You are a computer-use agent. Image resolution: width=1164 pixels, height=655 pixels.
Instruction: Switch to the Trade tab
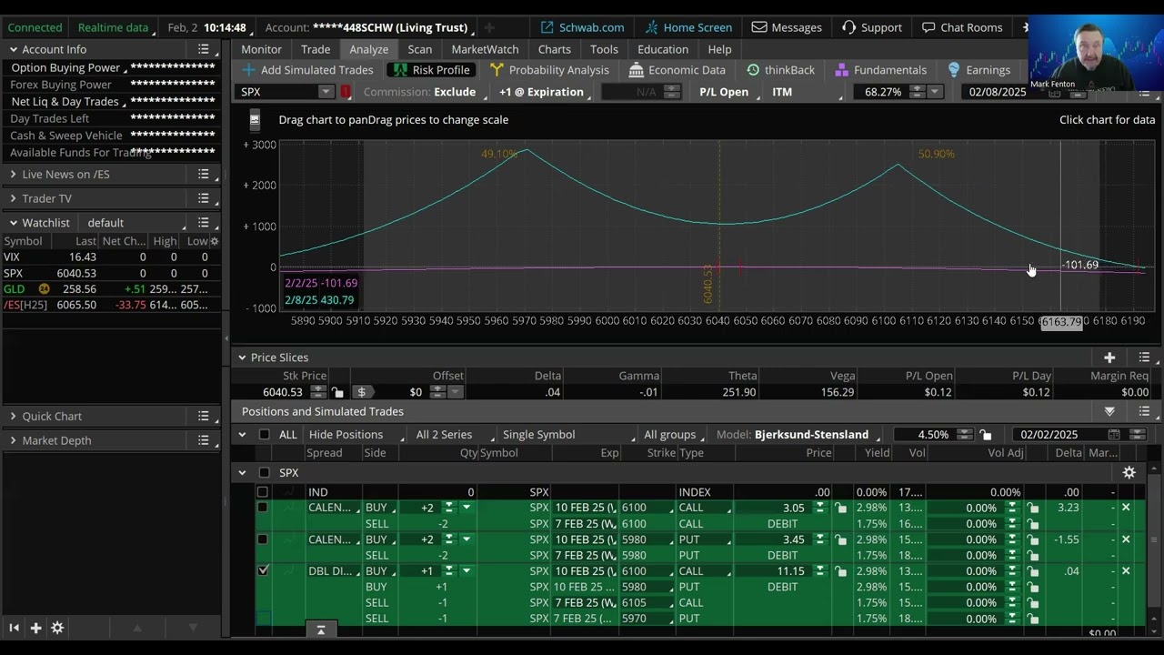[316, 49]
